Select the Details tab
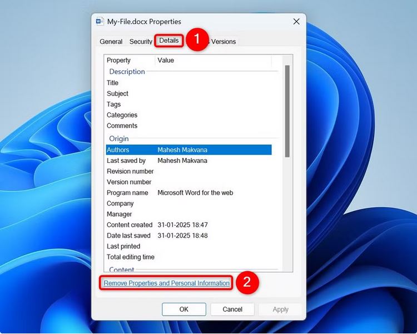 click(x=169, y=41)
